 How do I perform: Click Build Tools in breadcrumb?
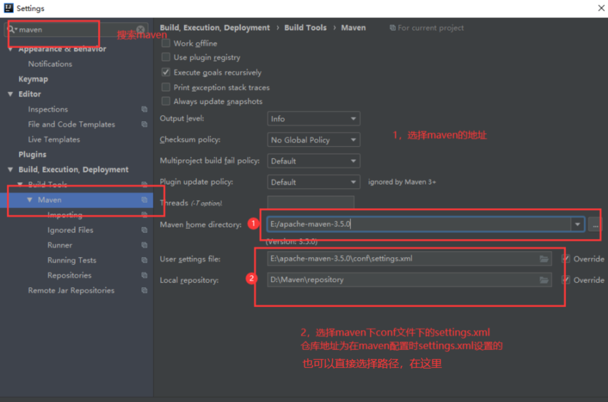coord(305,28)
